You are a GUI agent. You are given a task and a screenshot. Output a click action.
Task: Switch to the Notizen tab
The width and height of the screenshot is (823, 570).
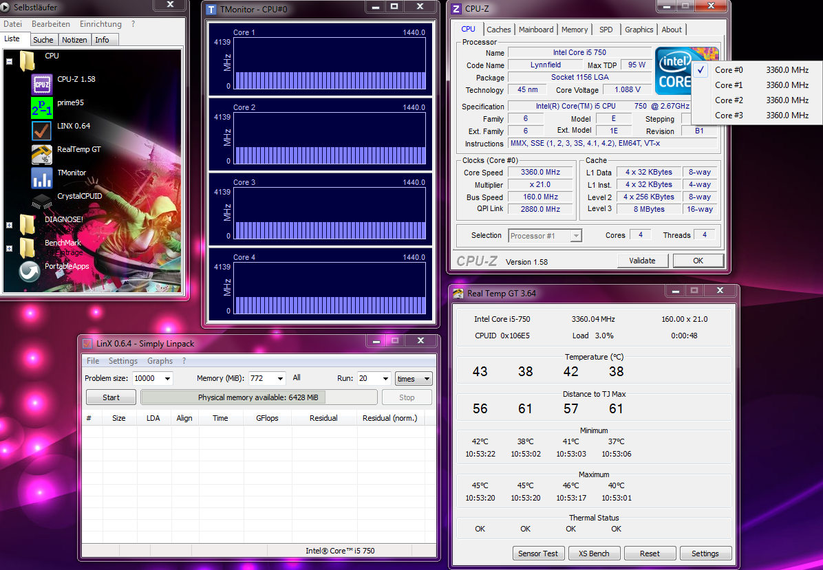pyautogui.click(x=74, y=40)
